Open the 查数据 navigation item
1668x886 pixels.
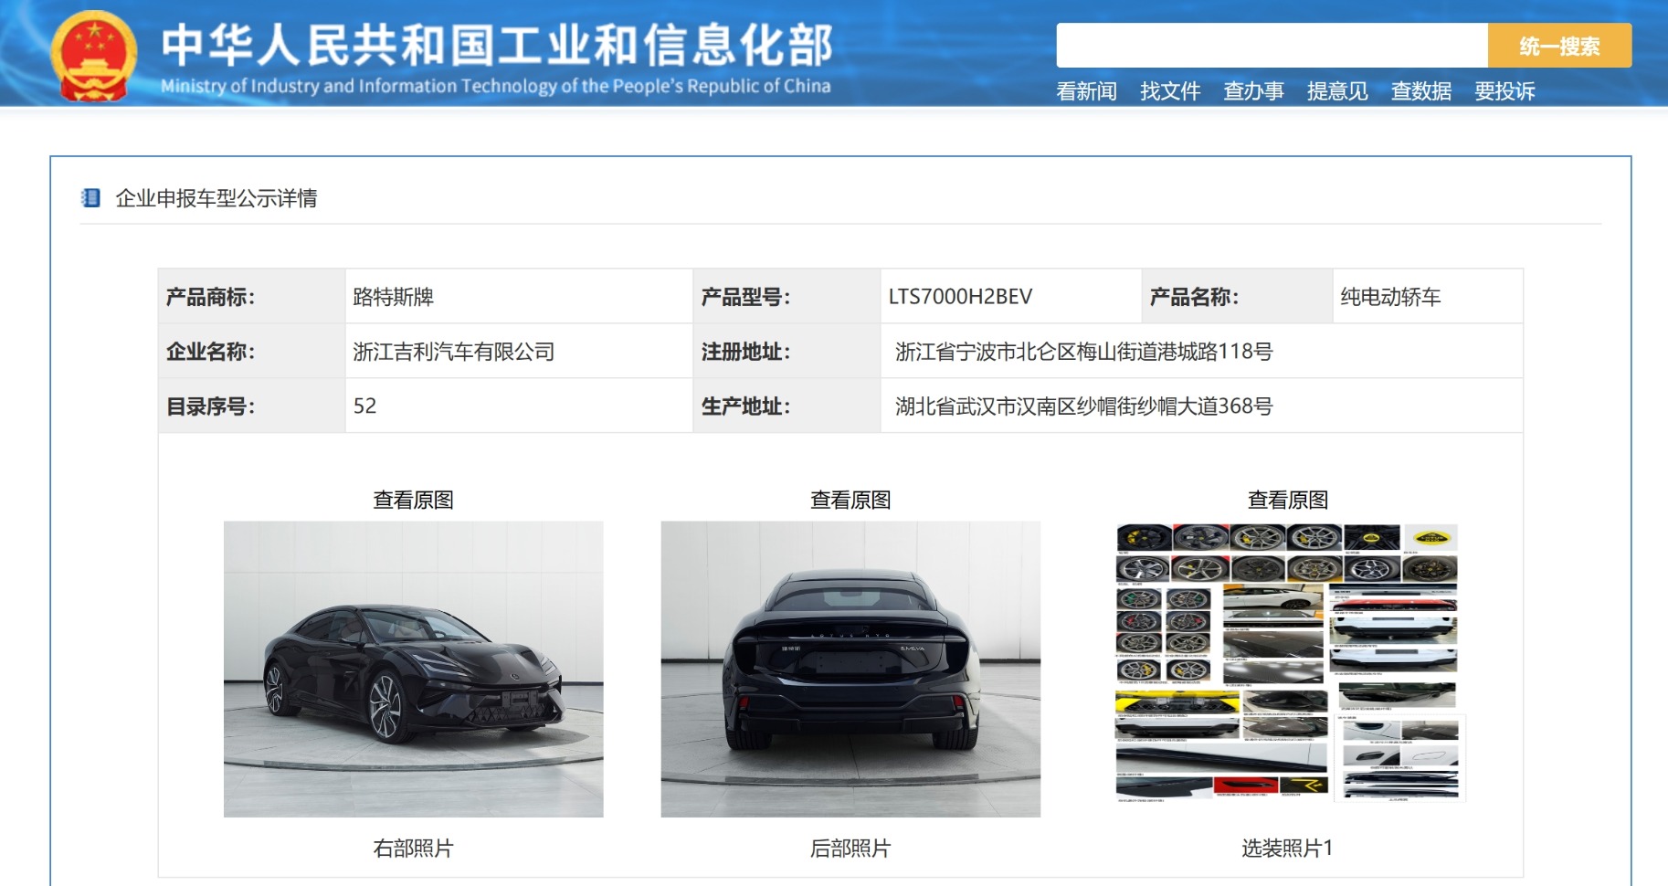pos(1420,90)
